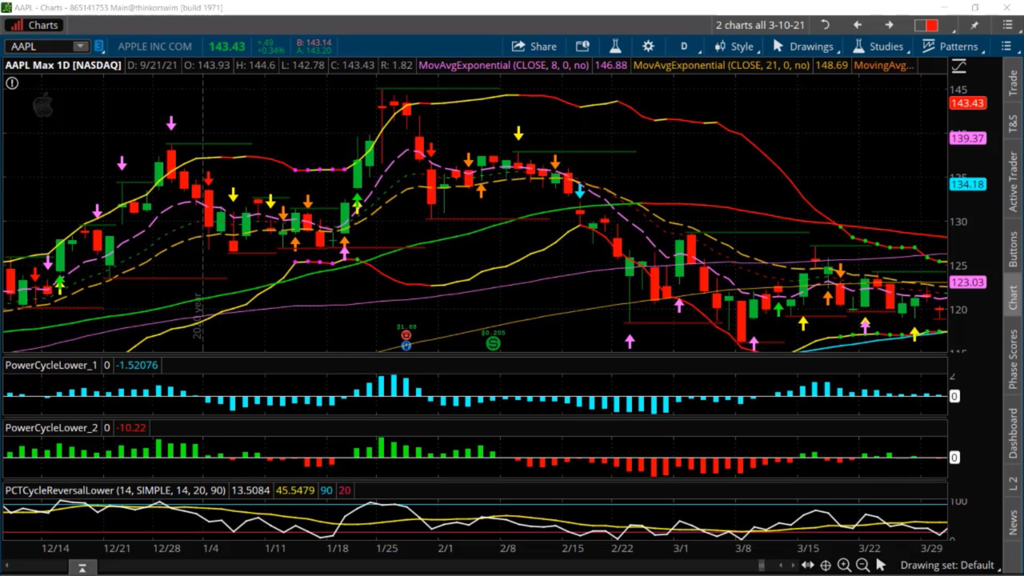Open the chart toolbar list menu icon

[x=1006, y=46]
